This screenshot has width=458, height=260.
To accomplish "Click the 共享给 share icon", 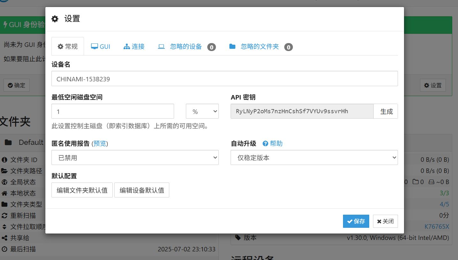I will tap(4, 238).
